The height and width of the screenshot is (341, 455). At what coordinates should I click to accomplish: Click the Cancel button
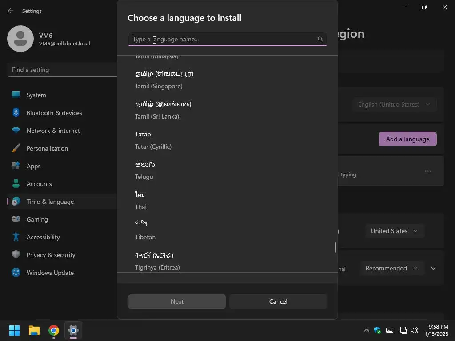pyautogui.click(x=278, y=301)
